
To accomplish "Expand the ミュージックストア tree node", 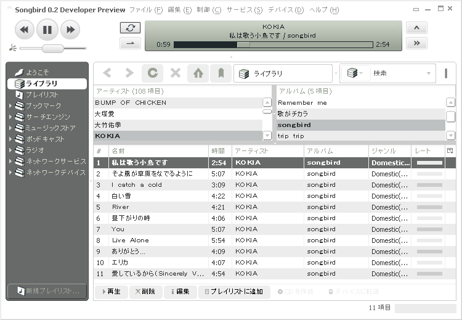I will [10, 128].
